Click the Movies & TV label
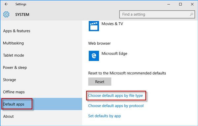Image resolution: width=198 pixels, height=126 pixels. click(112, 24)
